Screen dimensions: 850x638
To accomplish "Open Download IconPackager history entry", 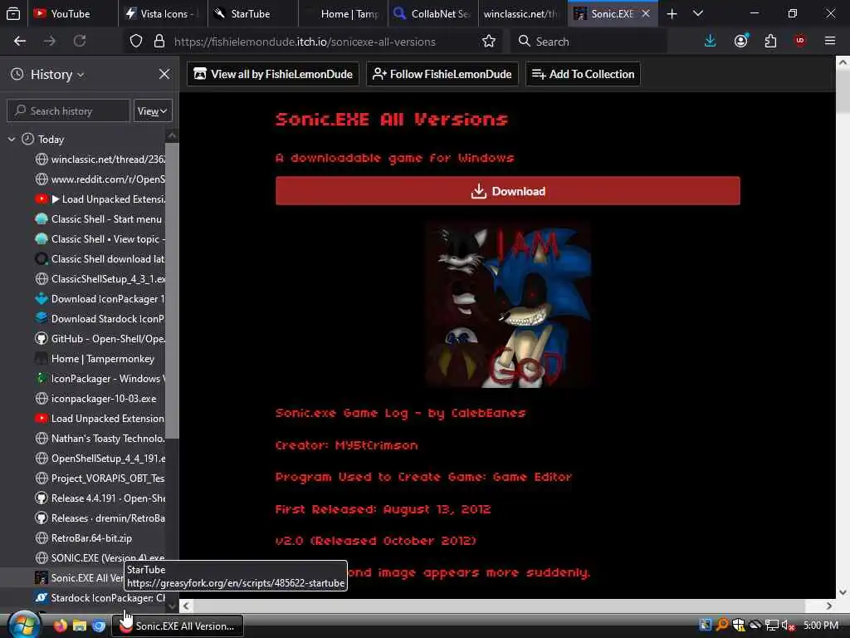I will click(100, 299).
